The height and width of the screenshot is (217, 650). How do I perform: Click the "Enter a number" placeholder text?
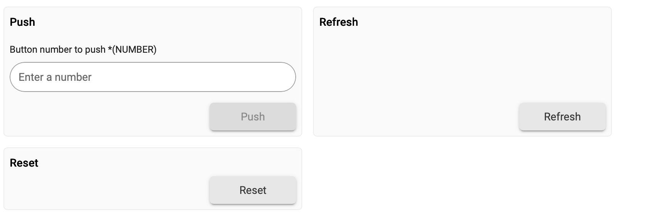coord(55,77)
